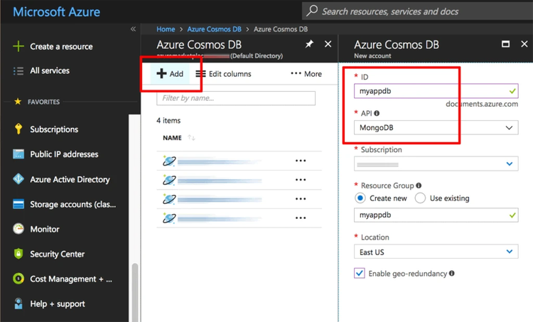Screen dimensions: 533x322
Task: Open the All services list icon
Action: pyautogui.click(x=18, y=70)
